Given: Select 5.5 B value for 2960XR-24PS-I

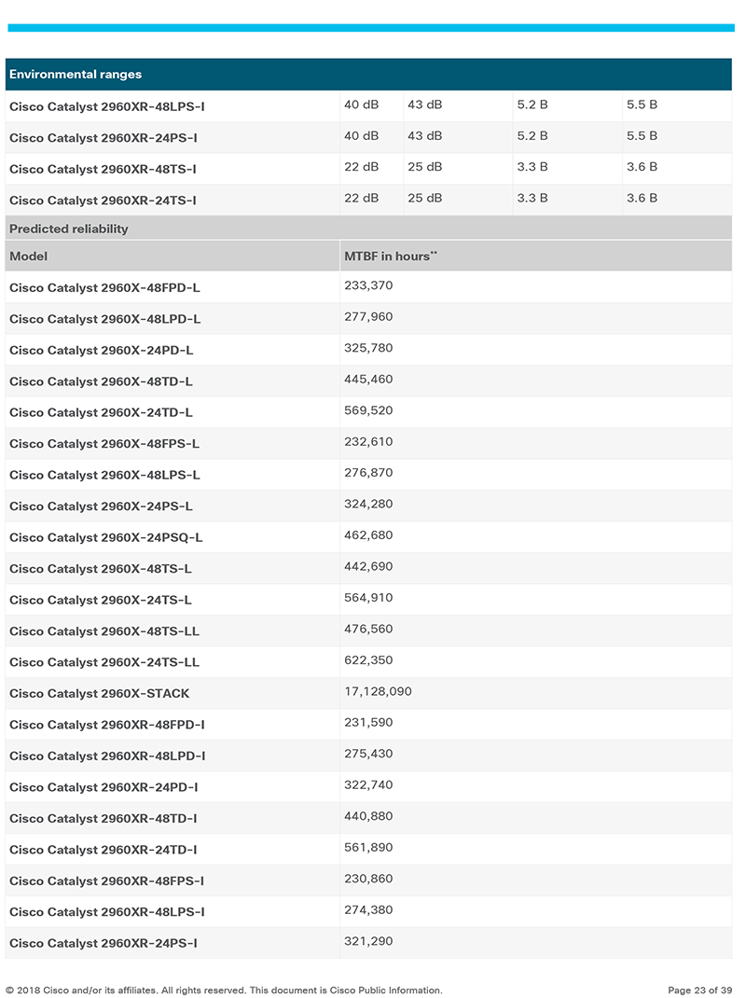Looking at the screenshot, I should 642,136.
